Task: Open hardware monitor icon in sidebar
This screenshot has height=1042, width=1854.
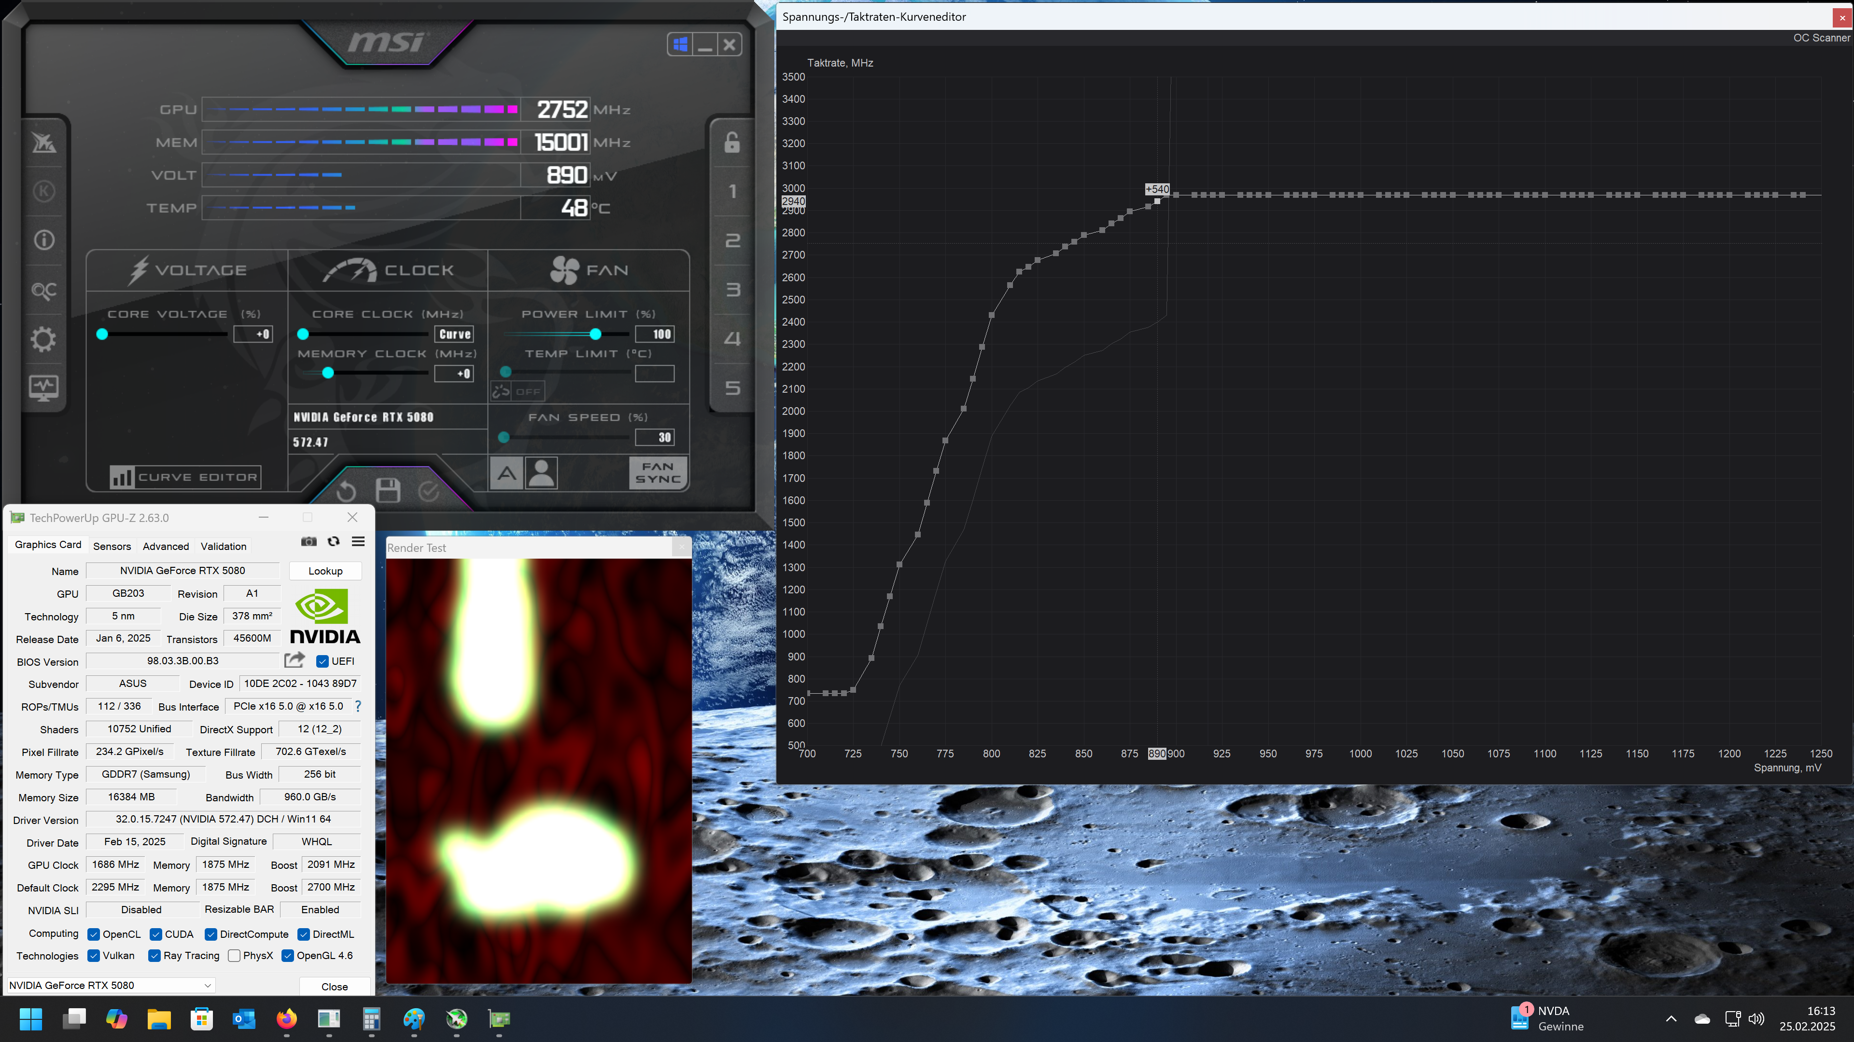Action: coord(43,387)
